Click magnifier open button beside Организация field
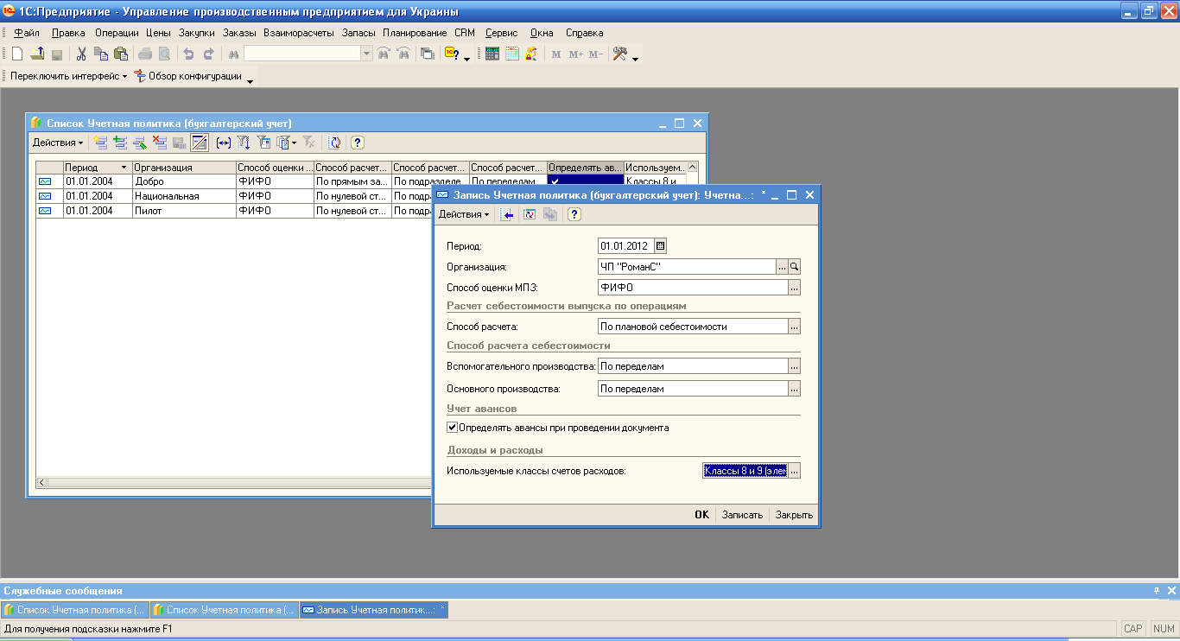This screenshot has width=1180, height=641. [x=795, y=267]
